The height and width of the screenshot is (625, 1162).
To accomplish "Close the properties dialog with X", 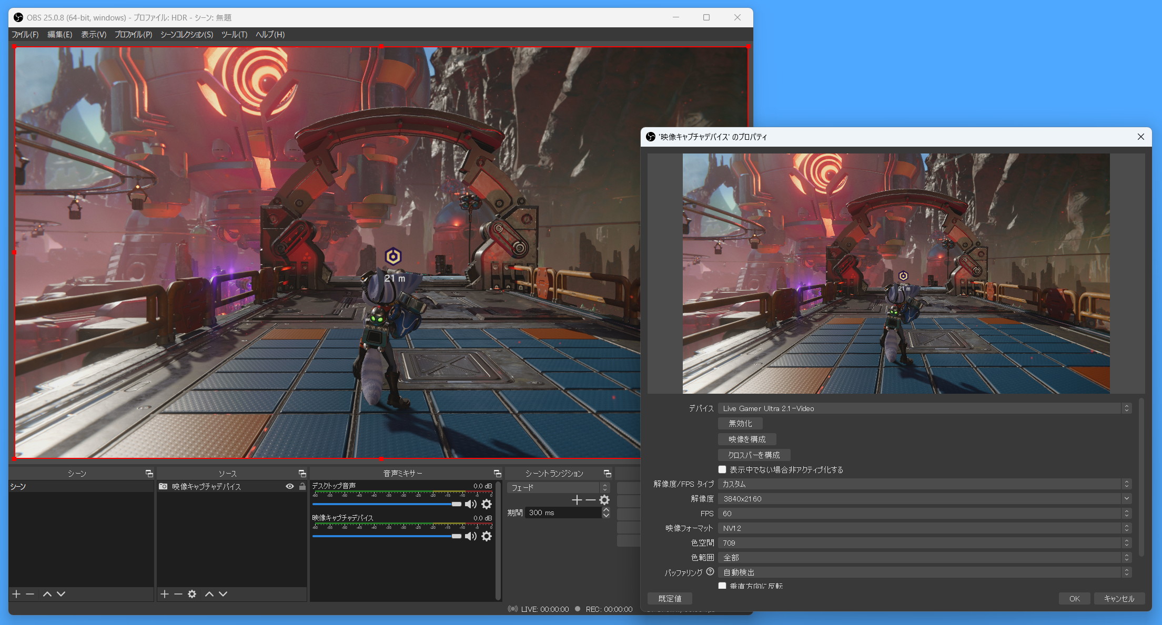I will (1141, 137).
